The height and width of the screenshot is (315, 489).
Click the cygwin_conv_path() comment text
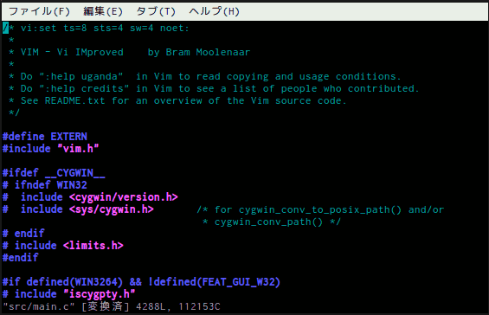click(268, 222)
